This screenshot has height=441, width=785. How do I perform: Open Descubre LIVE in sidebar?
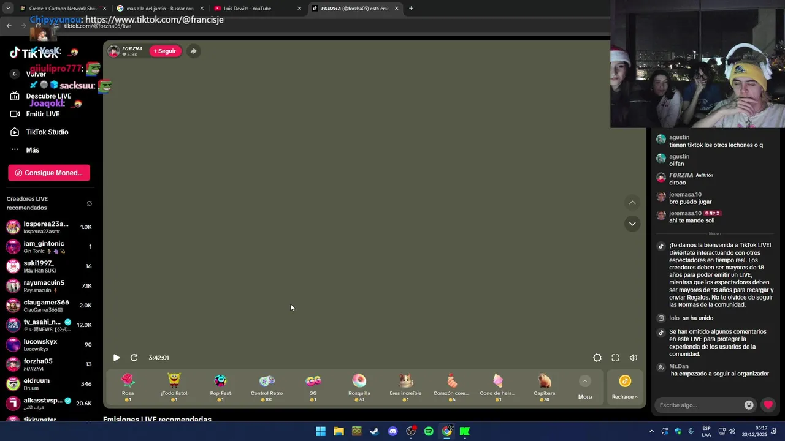[41, 96]
